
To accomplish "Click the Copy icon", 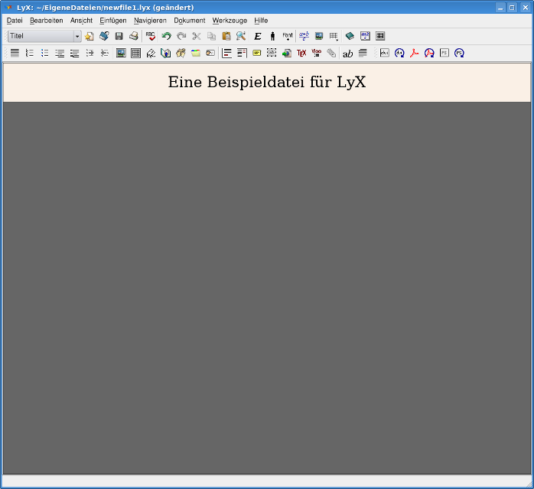I will tap(211, 36).
